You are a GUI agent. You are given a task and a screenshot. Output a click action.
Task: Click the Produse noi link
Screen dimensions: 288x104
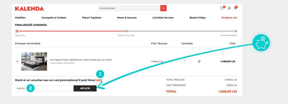pyautogui.click(x=229, y=18)
